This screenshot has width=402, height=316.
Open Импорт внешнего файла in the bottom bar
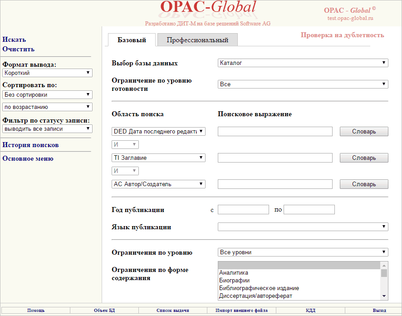click(x=241, y=311)
